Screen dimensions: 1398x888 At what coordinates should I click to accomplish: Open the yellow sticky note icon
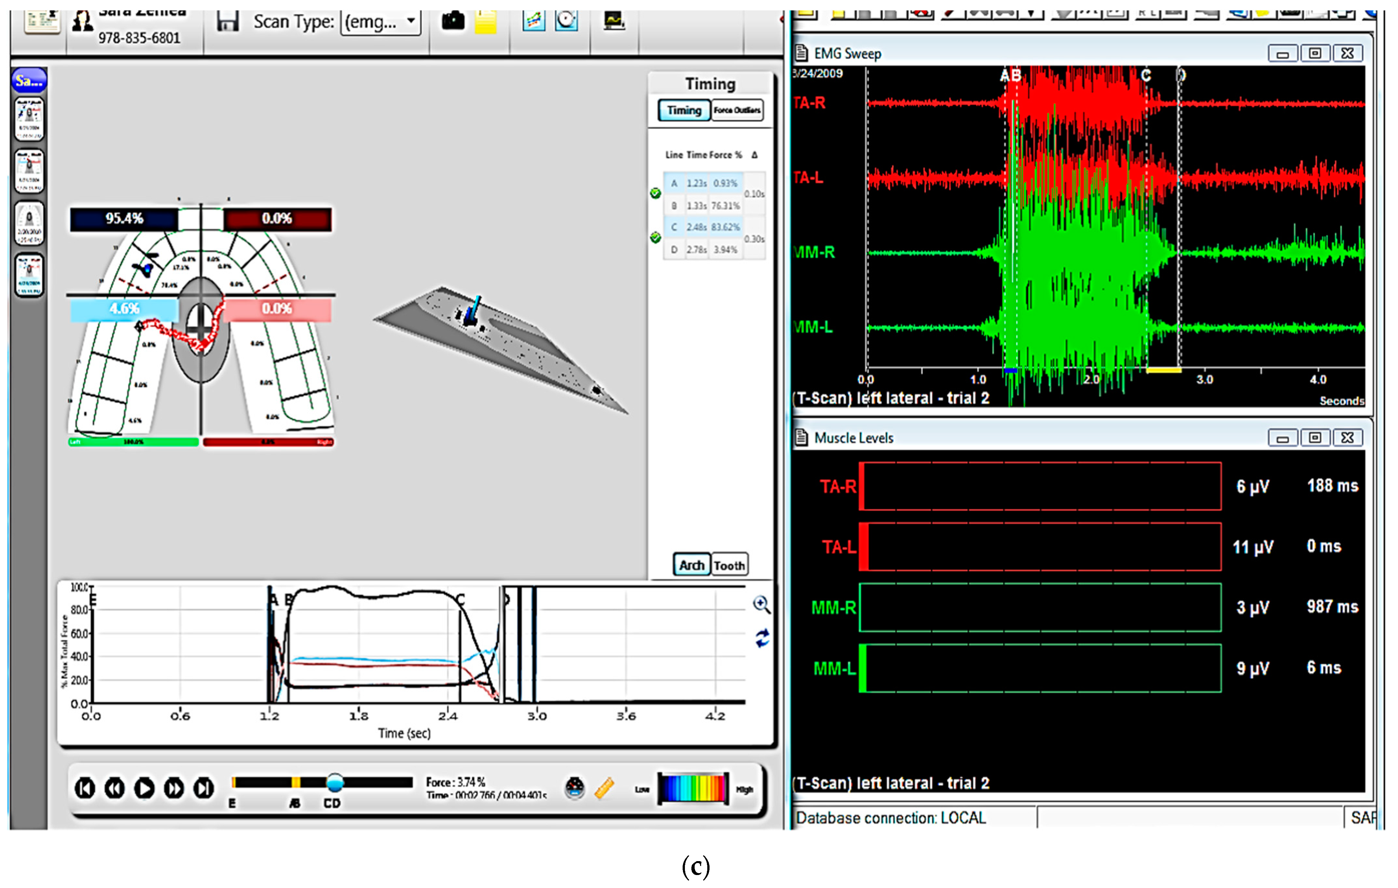click(485, 22)
